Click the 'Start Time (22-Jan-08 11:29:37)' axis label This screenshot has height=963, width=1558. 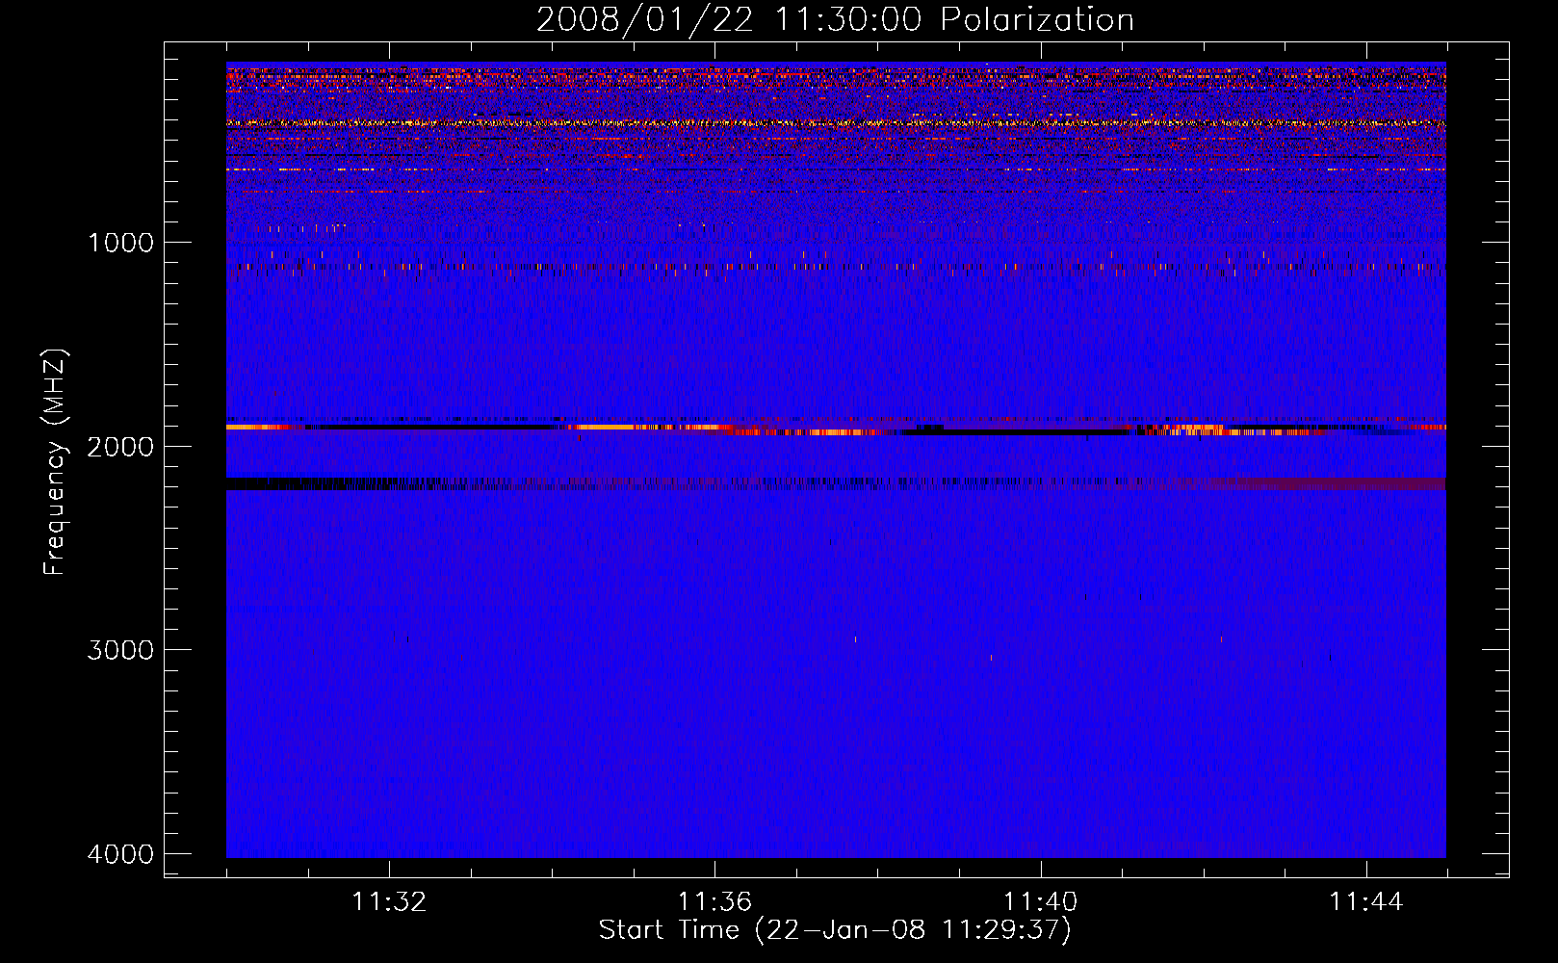point(835,930)
